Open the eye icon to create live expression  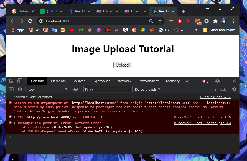tap(76, 89)
